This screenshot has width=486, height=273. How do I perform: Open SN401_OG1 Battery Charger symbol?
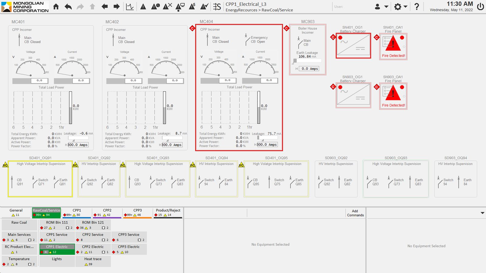[x=353, y=46]
